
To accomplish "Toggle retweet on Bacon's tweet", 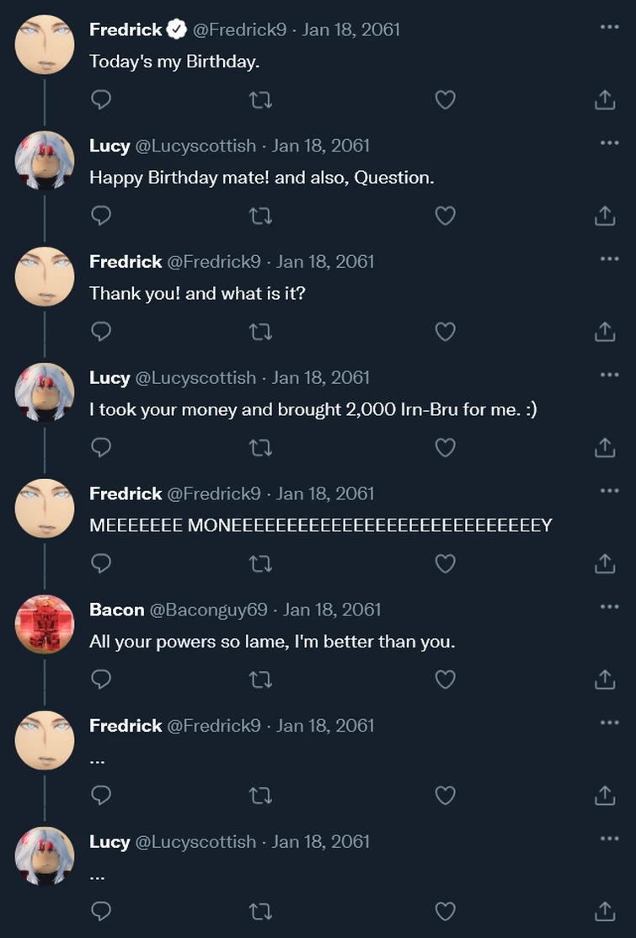I will [261, 680].
